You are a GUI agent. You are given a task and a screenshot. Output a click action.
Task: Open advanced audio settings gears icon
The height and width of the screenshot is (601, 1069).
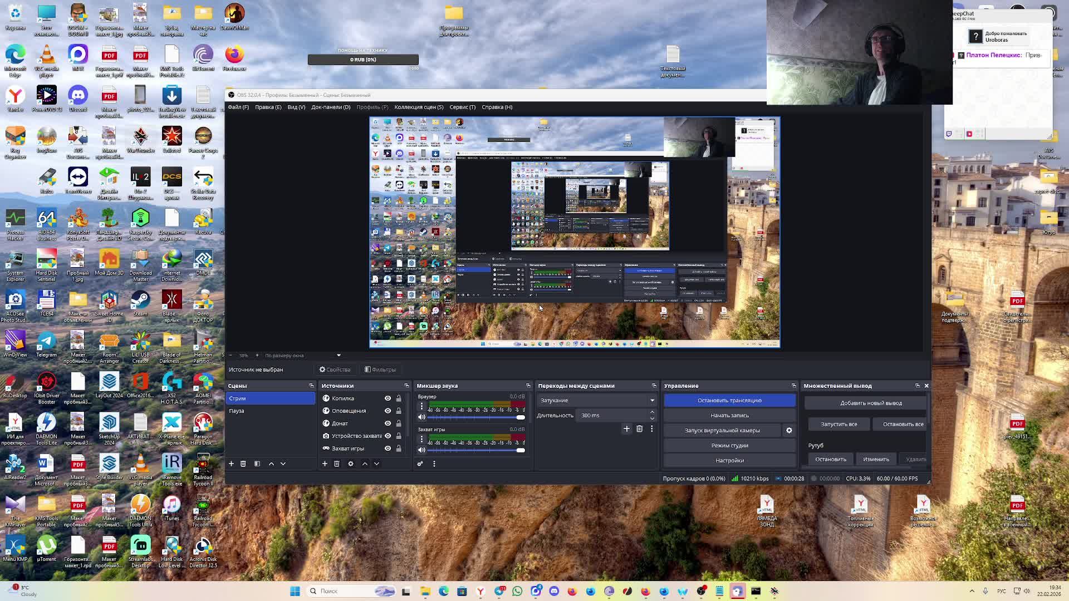coord(420,464)
